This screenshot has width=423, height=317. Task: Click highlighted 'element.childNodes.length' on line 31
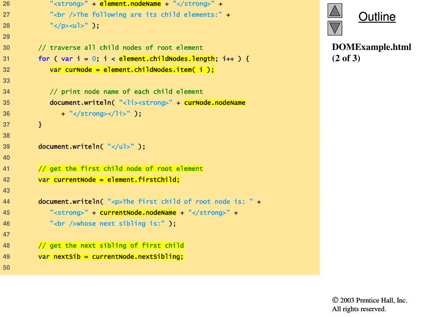[167, 59]
